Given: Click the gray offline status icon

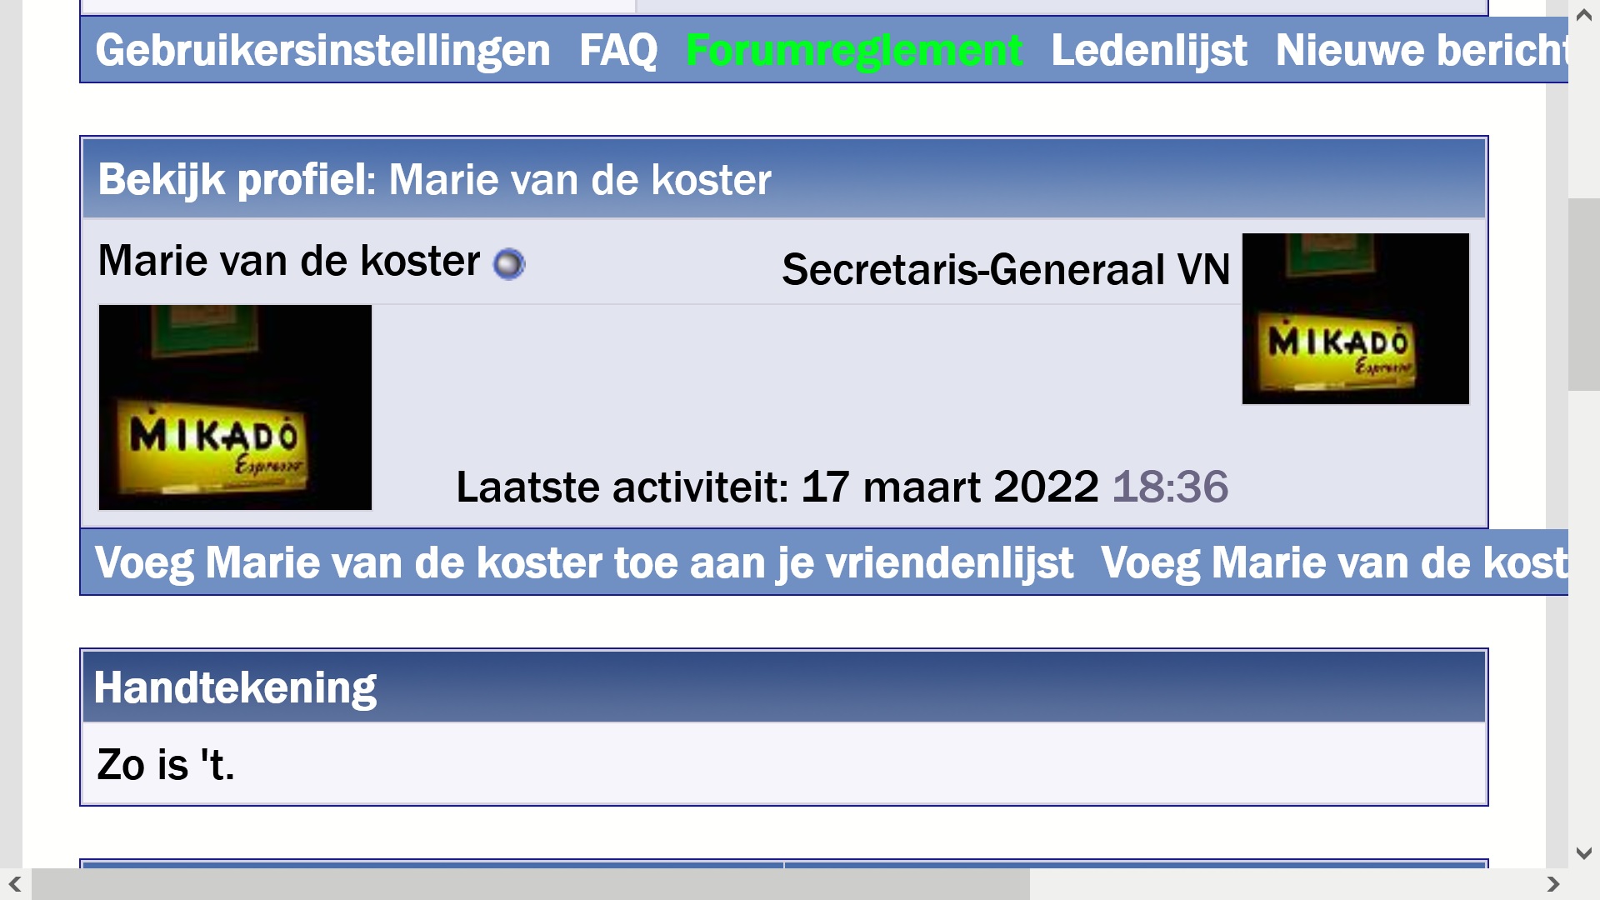Looking at the screenshot, I should (x=509, y=264).
